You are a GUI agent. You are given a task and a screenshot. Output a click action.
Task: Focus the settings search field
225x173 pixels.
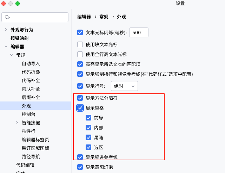tap(35, 17)
